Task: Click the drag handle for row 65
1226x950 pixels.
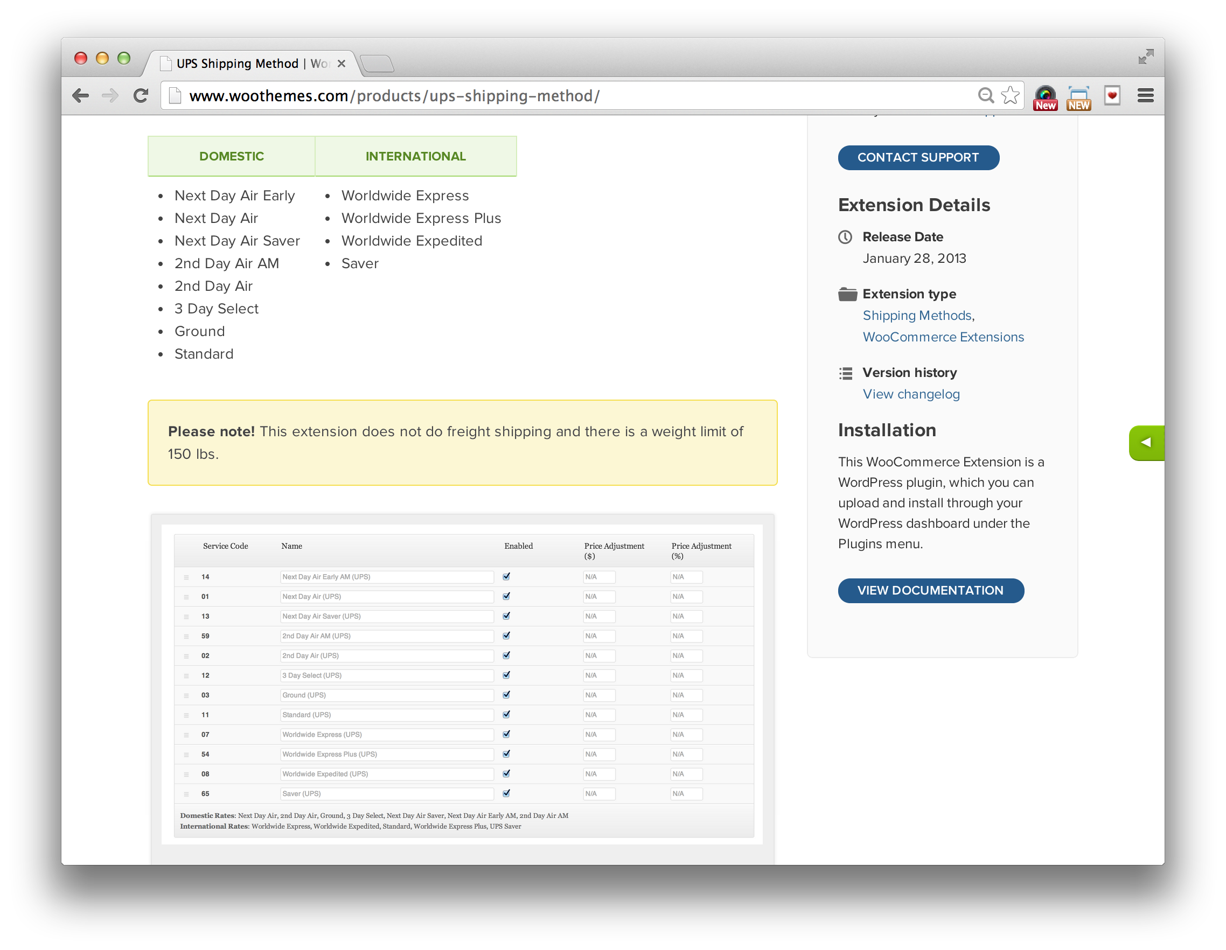Action: pos(186,794)
